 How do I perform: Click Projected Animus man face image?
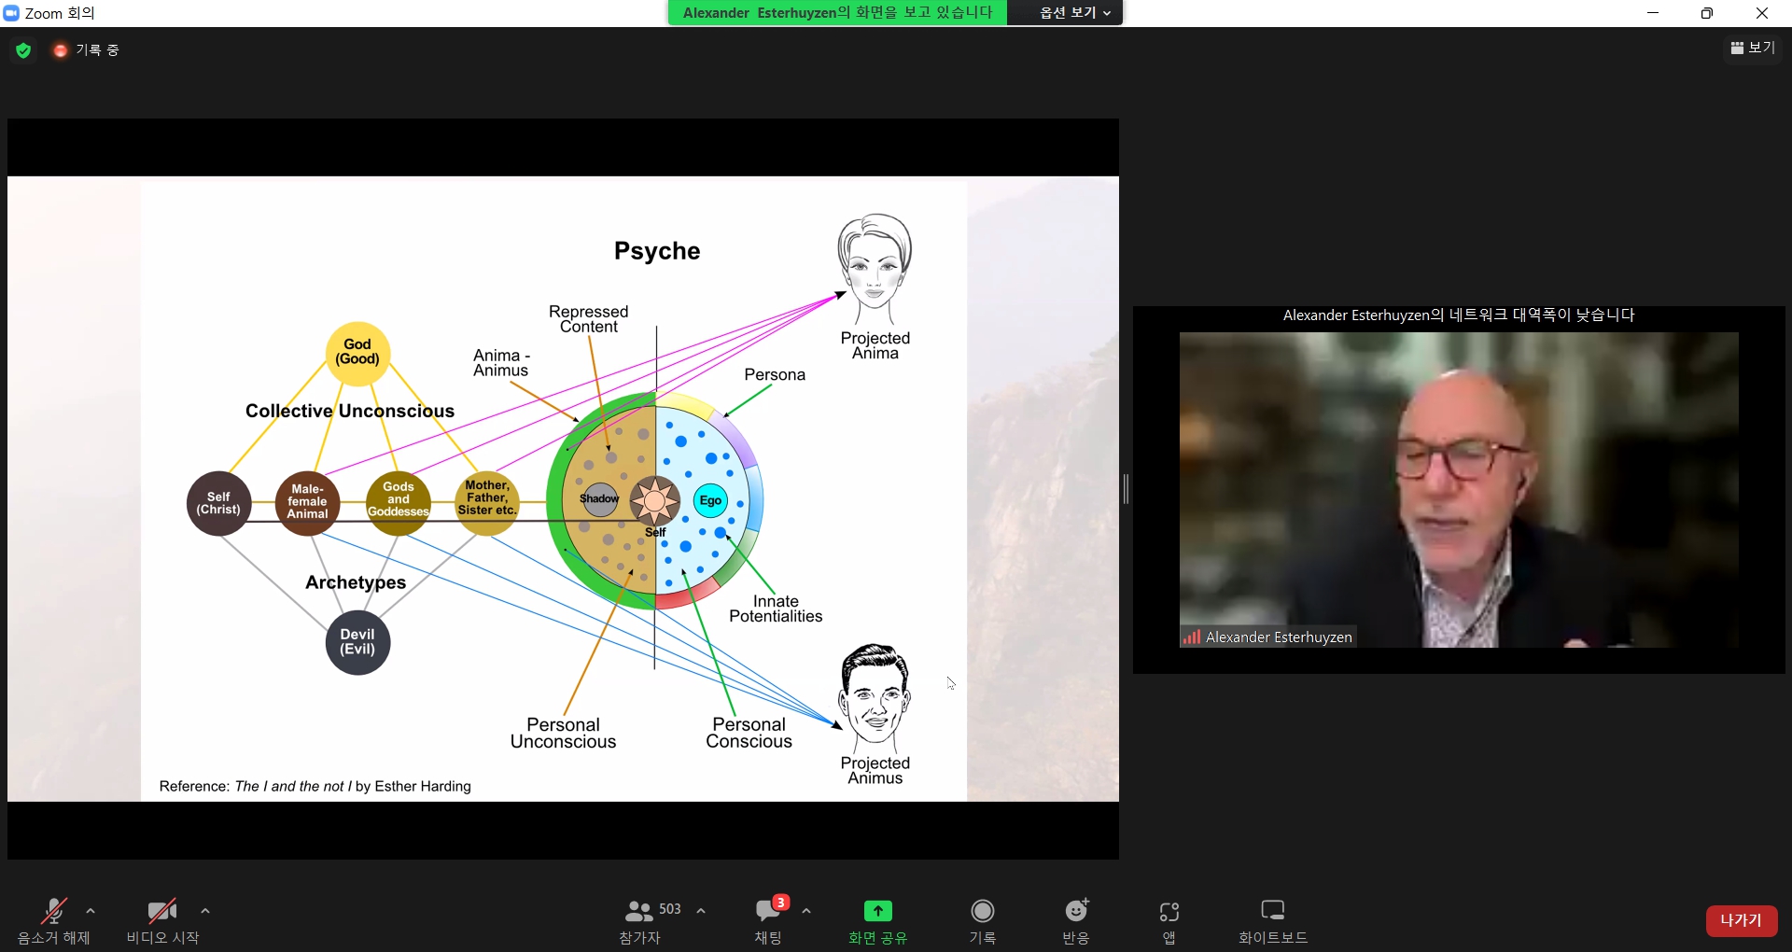point(875,696)
